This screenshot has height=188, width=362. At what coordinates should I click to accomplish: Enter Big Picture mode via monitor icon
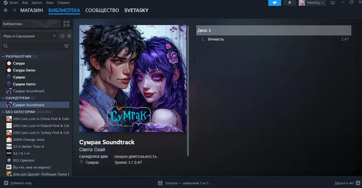click(x=333, y=3)
